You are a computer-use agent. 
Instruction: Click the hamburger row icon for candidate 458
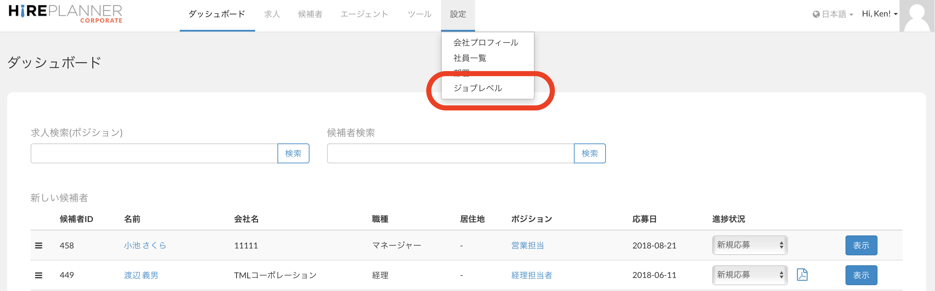coord(39,245)
